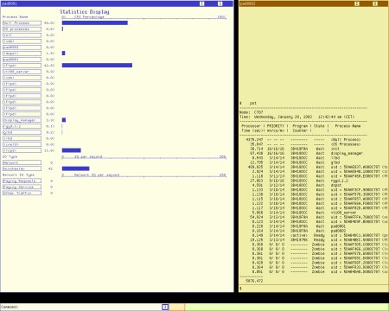Pick display_manager in Statistics Display list
The width and height of the screenshot is (389, 311).
click(22, 120)
